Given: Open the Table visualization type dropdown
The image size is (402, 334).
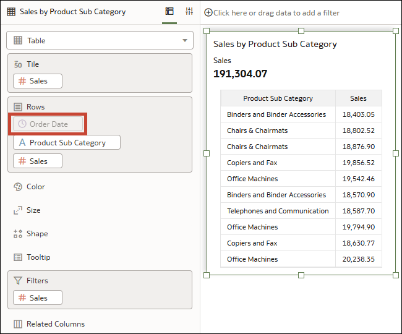Looking at the screenshot, I should click(x=100, y=41).
